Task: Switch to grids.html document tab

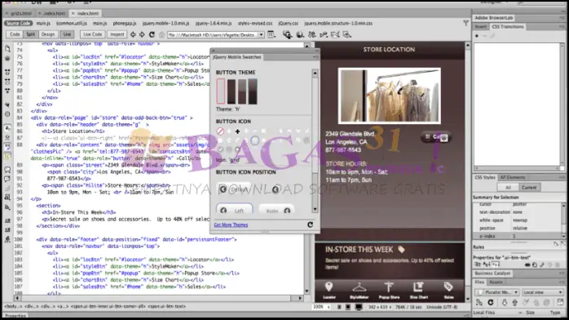Action: (x=20, y=13)
